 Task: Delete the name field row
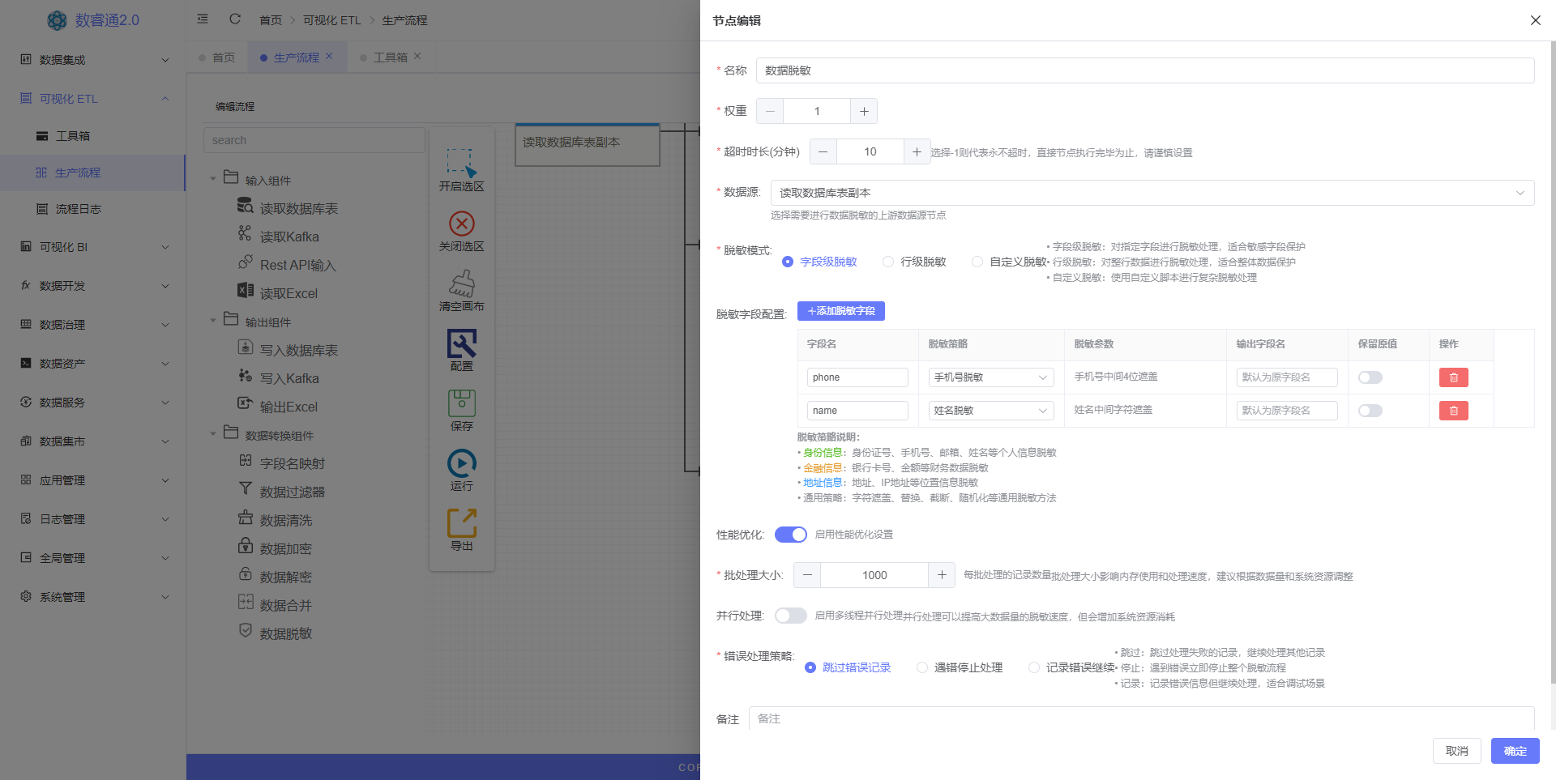[1453, 411]
